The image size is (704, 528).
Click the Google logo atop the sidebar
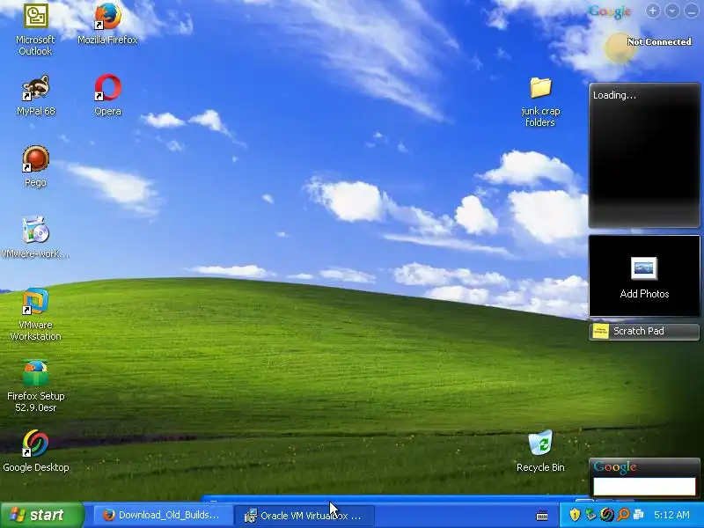pyautogui.click(x=610, y=12)
